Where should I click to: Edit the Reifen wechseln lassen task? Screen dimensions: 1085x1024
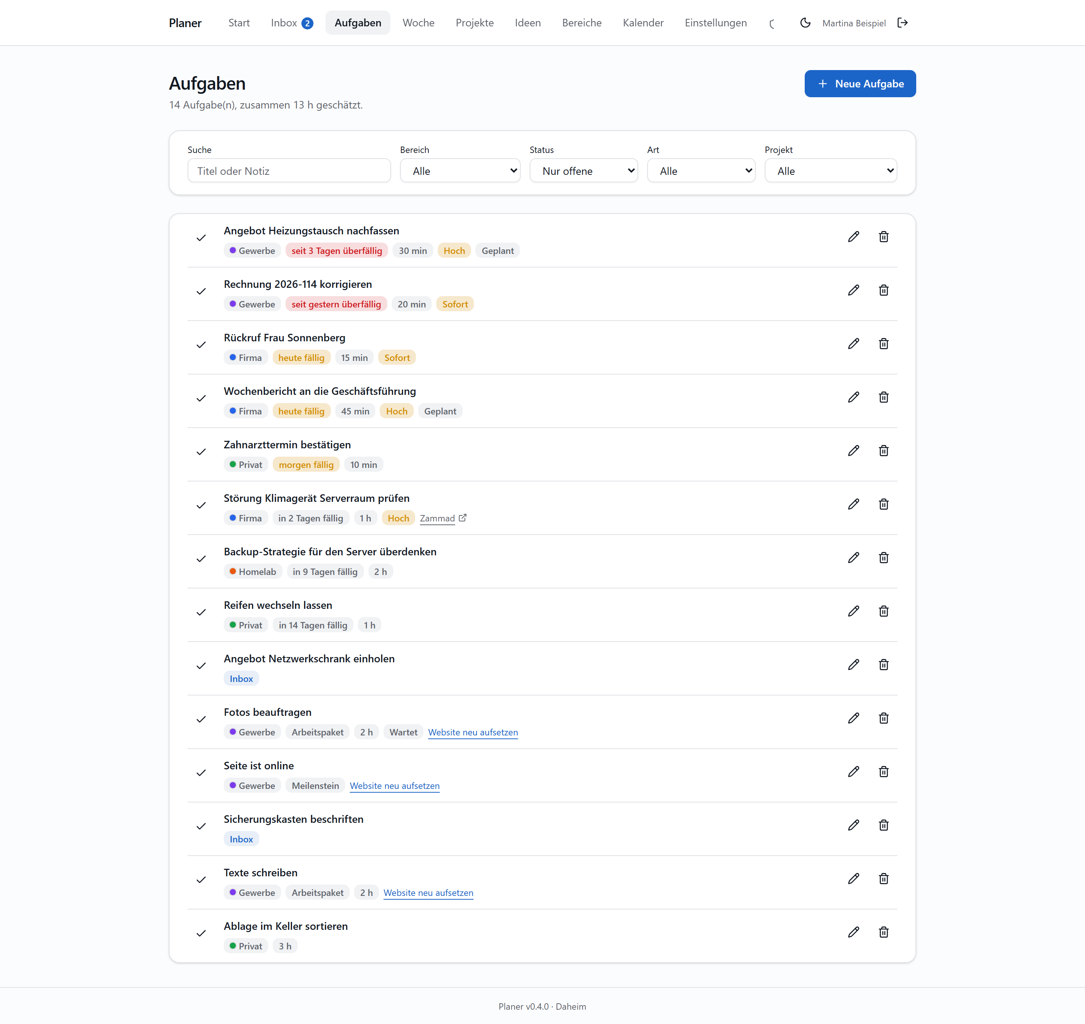pyautogui.click(x=854, y=611)
